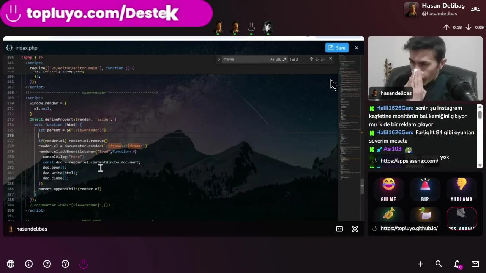The image size is (486, 273).
Task: Open Hasan Delibaş profile in header
Action: 435,9
